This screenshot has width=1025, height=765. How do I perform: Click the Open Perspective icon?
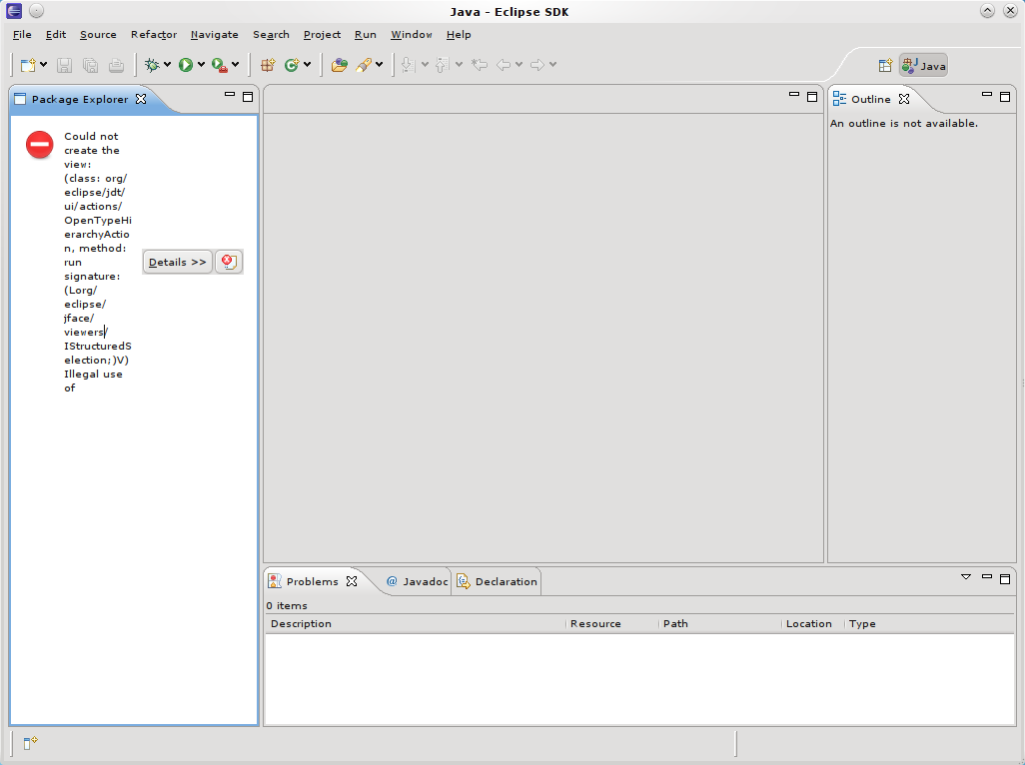tap(885, 66)
